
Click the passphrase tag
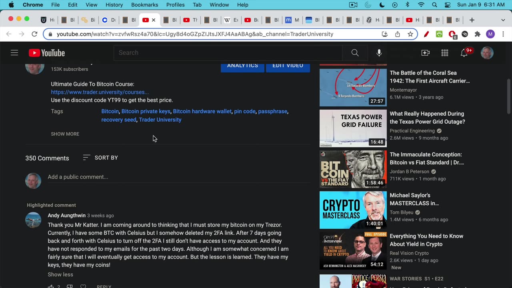click(272, 111)
